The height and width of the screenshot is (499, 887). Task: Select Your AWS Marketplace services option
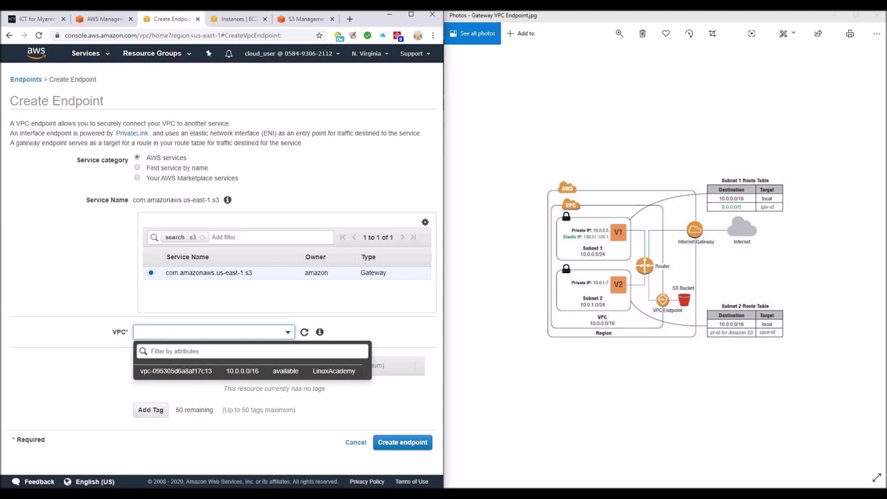point(137,178)
